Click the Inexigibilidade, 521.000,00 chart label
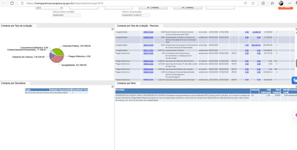Image resolution: width=297 pixels, height=150 pixels. pos(74,65)
